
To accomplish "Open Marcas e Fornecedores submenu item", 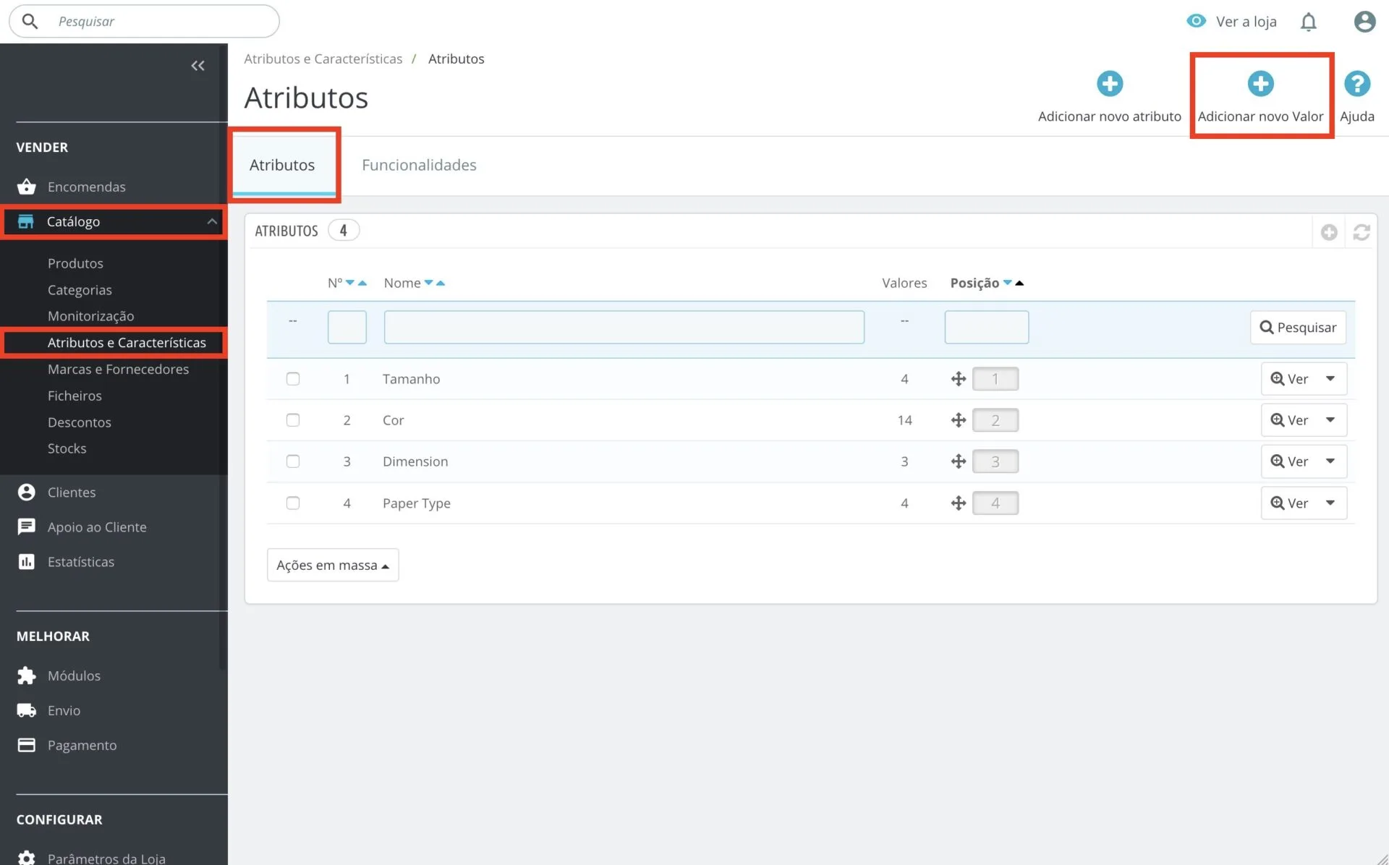I will [118, 369].
